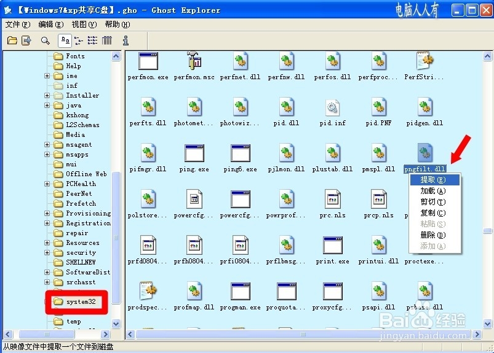The width and height of the screenshot is (494, 353).
Task: Expand the ime folder node
Action: (47, 76)
